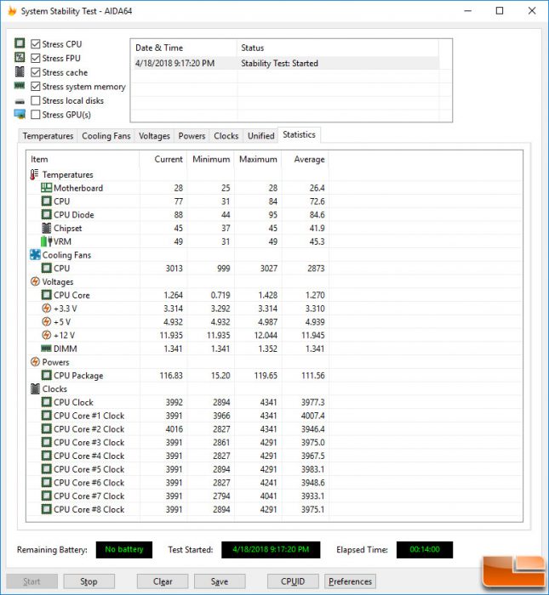The height and width of the screenshot is (595, 549).
Task: Click the CPU Clock row icon
Action: pos(46,402)
